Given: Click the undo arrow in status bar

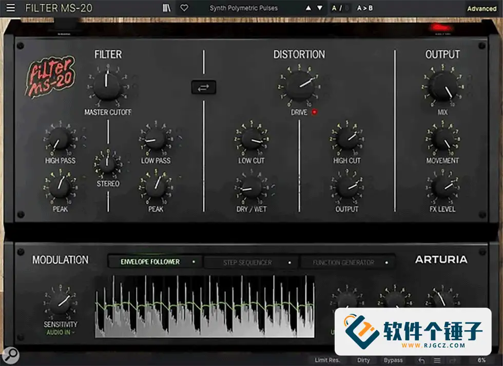Looking at the screenshot, I should [x=421, y=360].
